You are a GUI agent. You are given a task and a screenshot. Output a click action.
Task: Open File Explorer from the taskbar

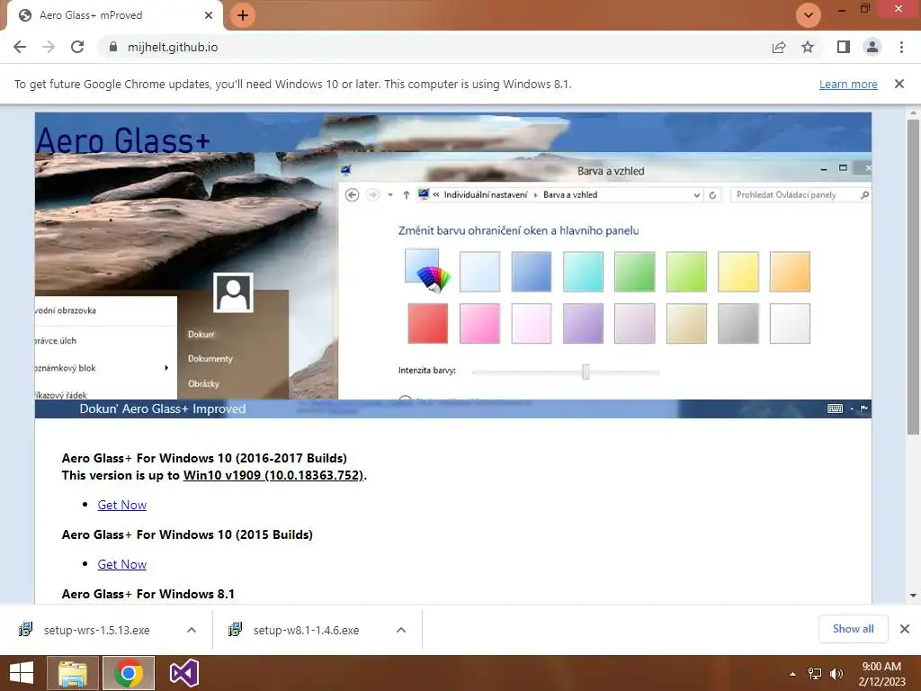click(72, 673)
